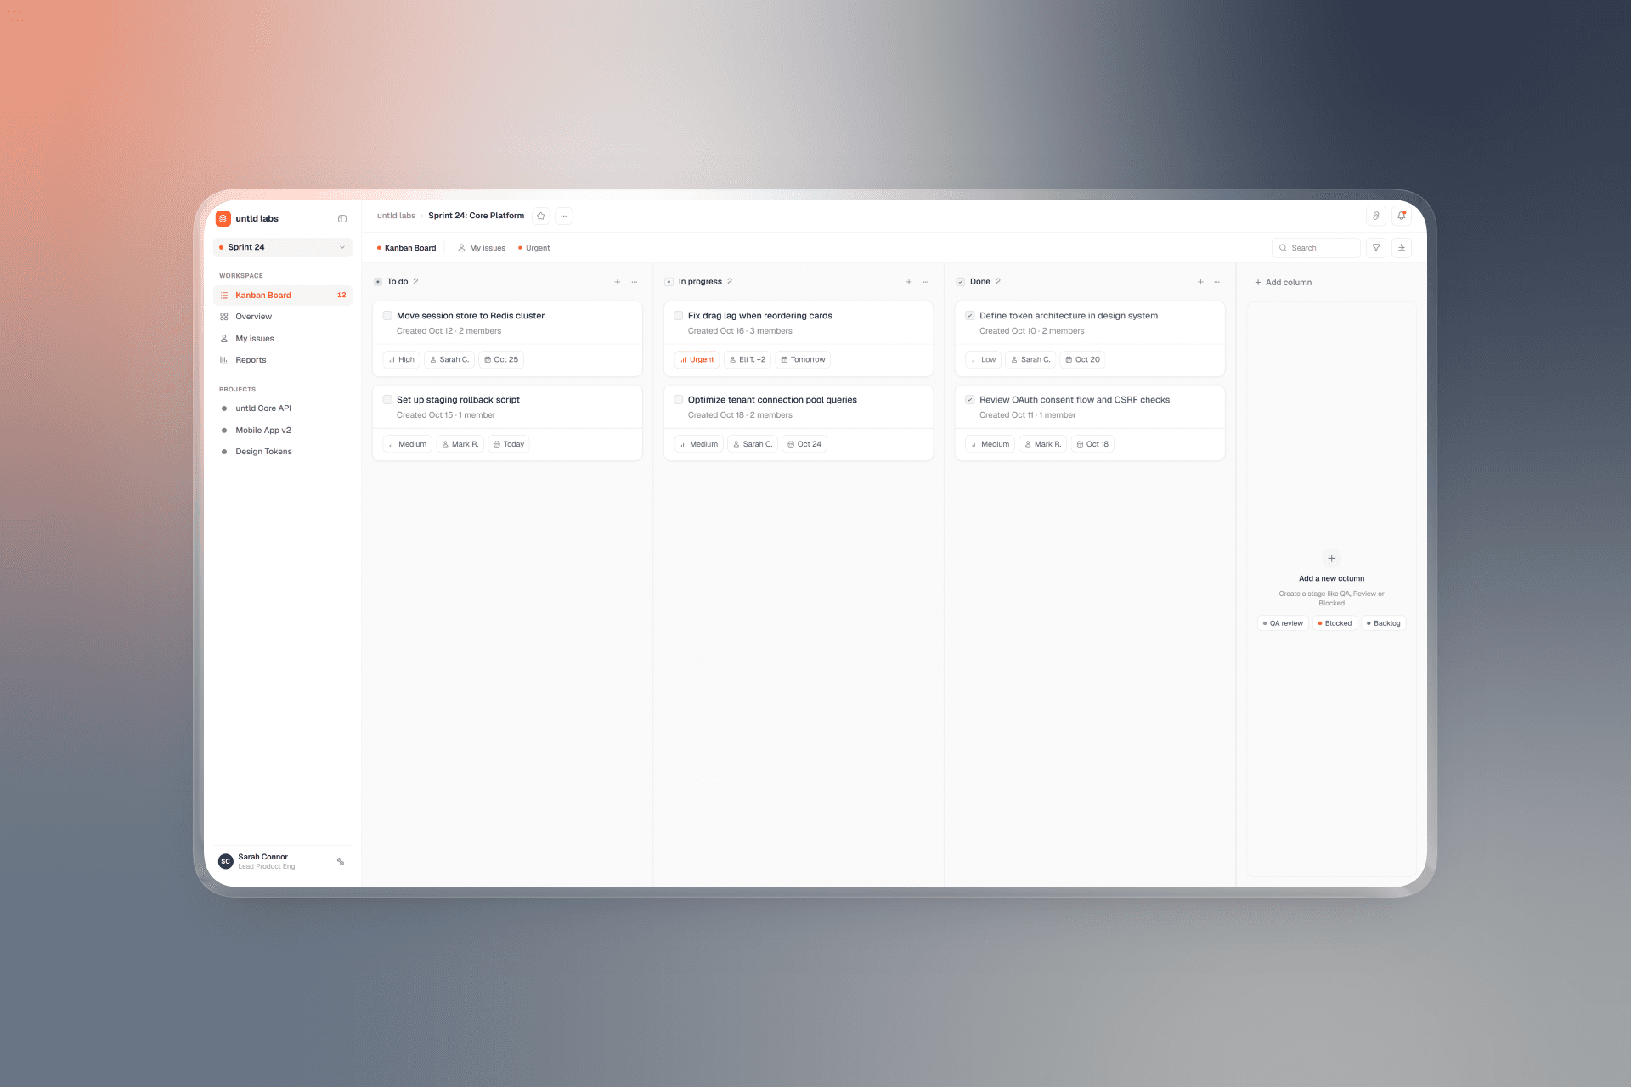Image resolution: width=1631 pixels, height=1087 pixels.
Task: Uncheck Review OAuth consent flow and CSRF checks
Action: (970, 399)
